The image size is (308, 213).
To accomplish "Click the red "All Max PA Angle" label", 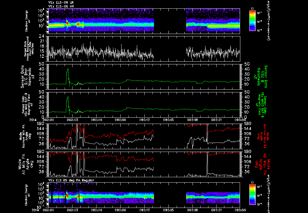I will coord(262,164).
